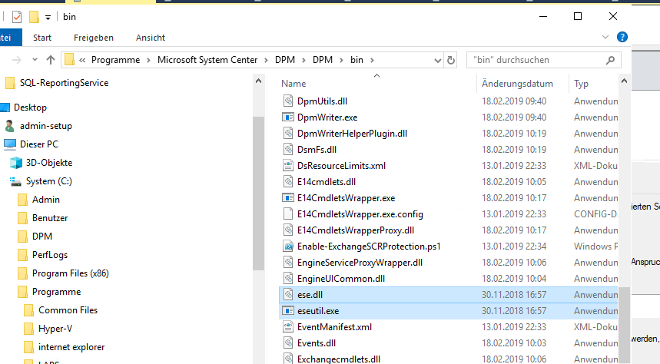Expand the ribbon with the chevron
Image resolution: width=660 pixels, height=364 pixels.
(x=605, y=37)
